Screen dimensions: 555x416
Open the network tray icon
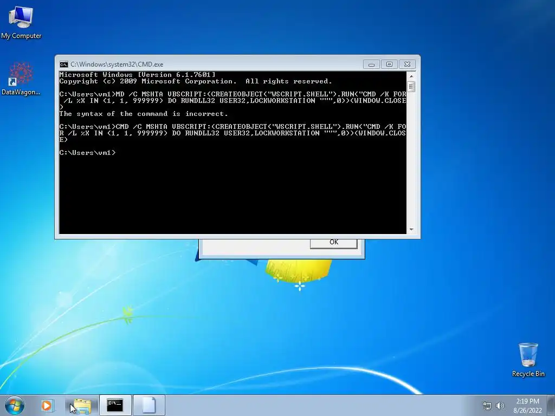tap(487, 406)
